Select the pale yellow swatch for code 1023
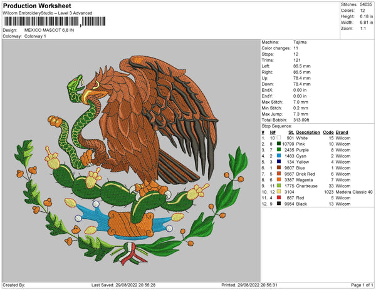 click(279, 191)
